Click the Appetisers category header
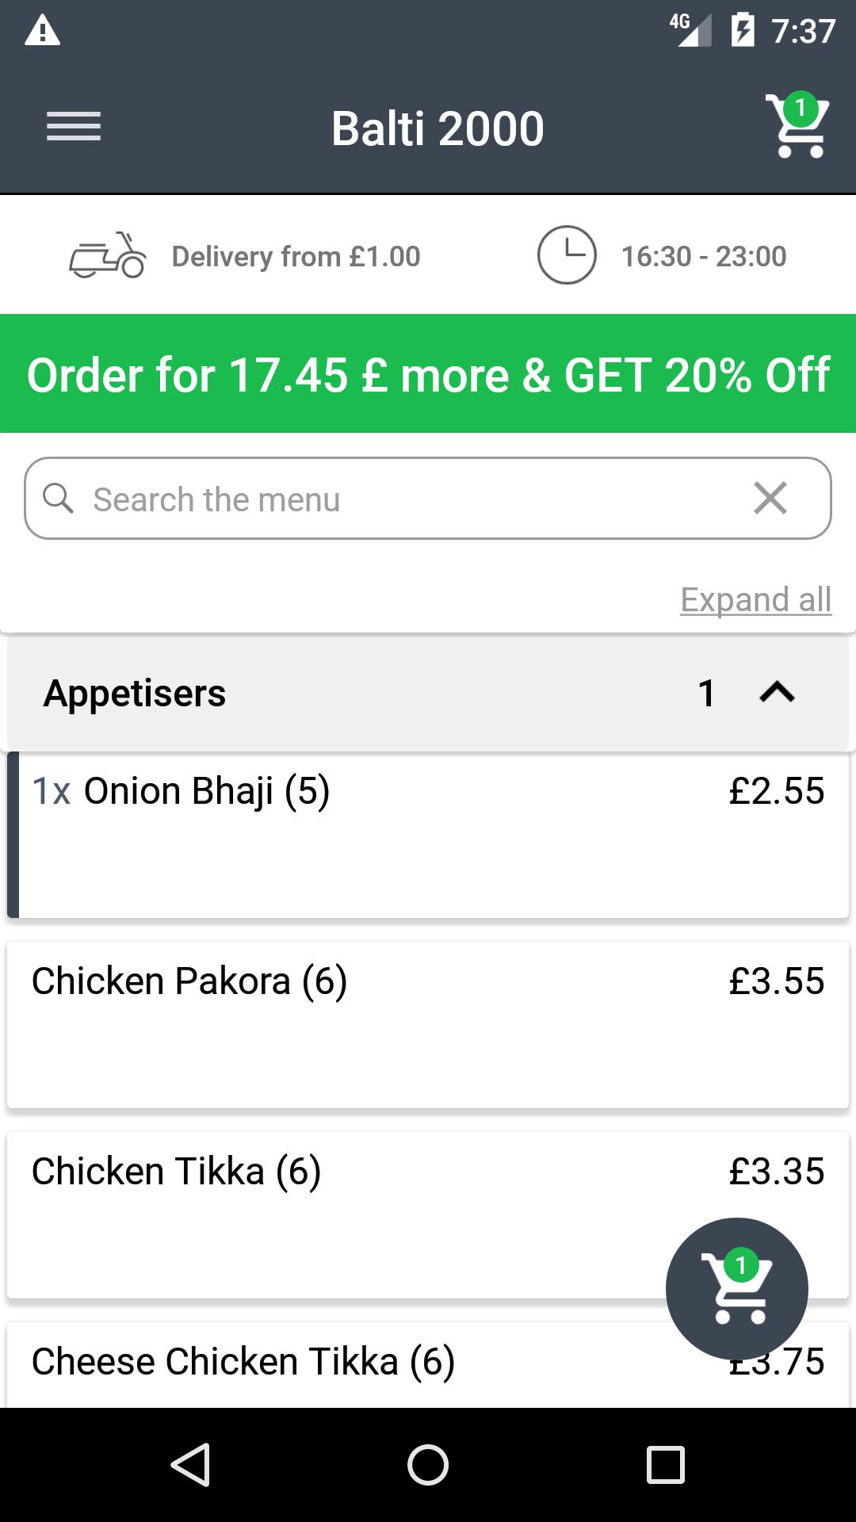 [317, 693]
